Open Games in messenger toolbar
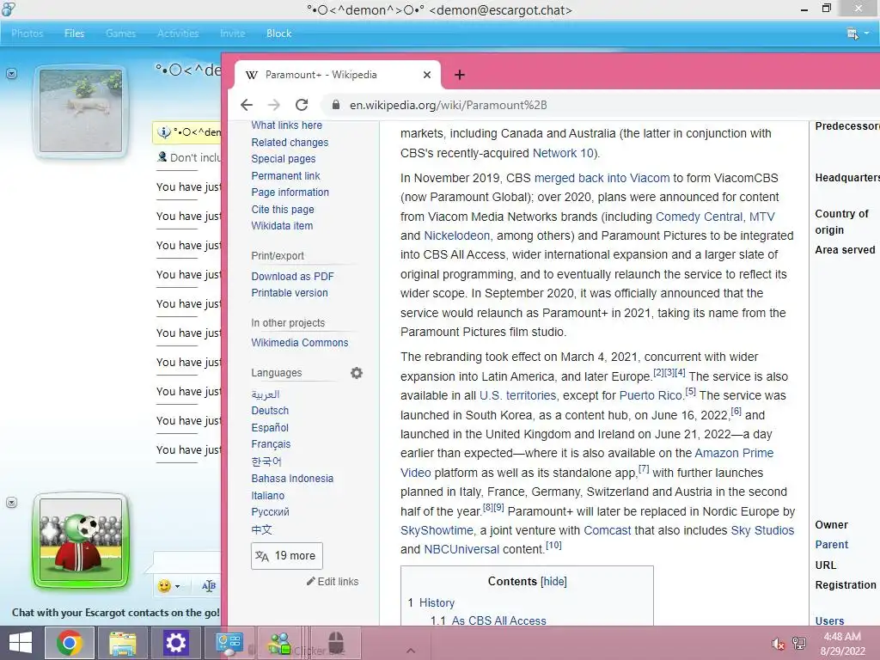This screenshot has width=880, height=660. [x=120, y=34]
